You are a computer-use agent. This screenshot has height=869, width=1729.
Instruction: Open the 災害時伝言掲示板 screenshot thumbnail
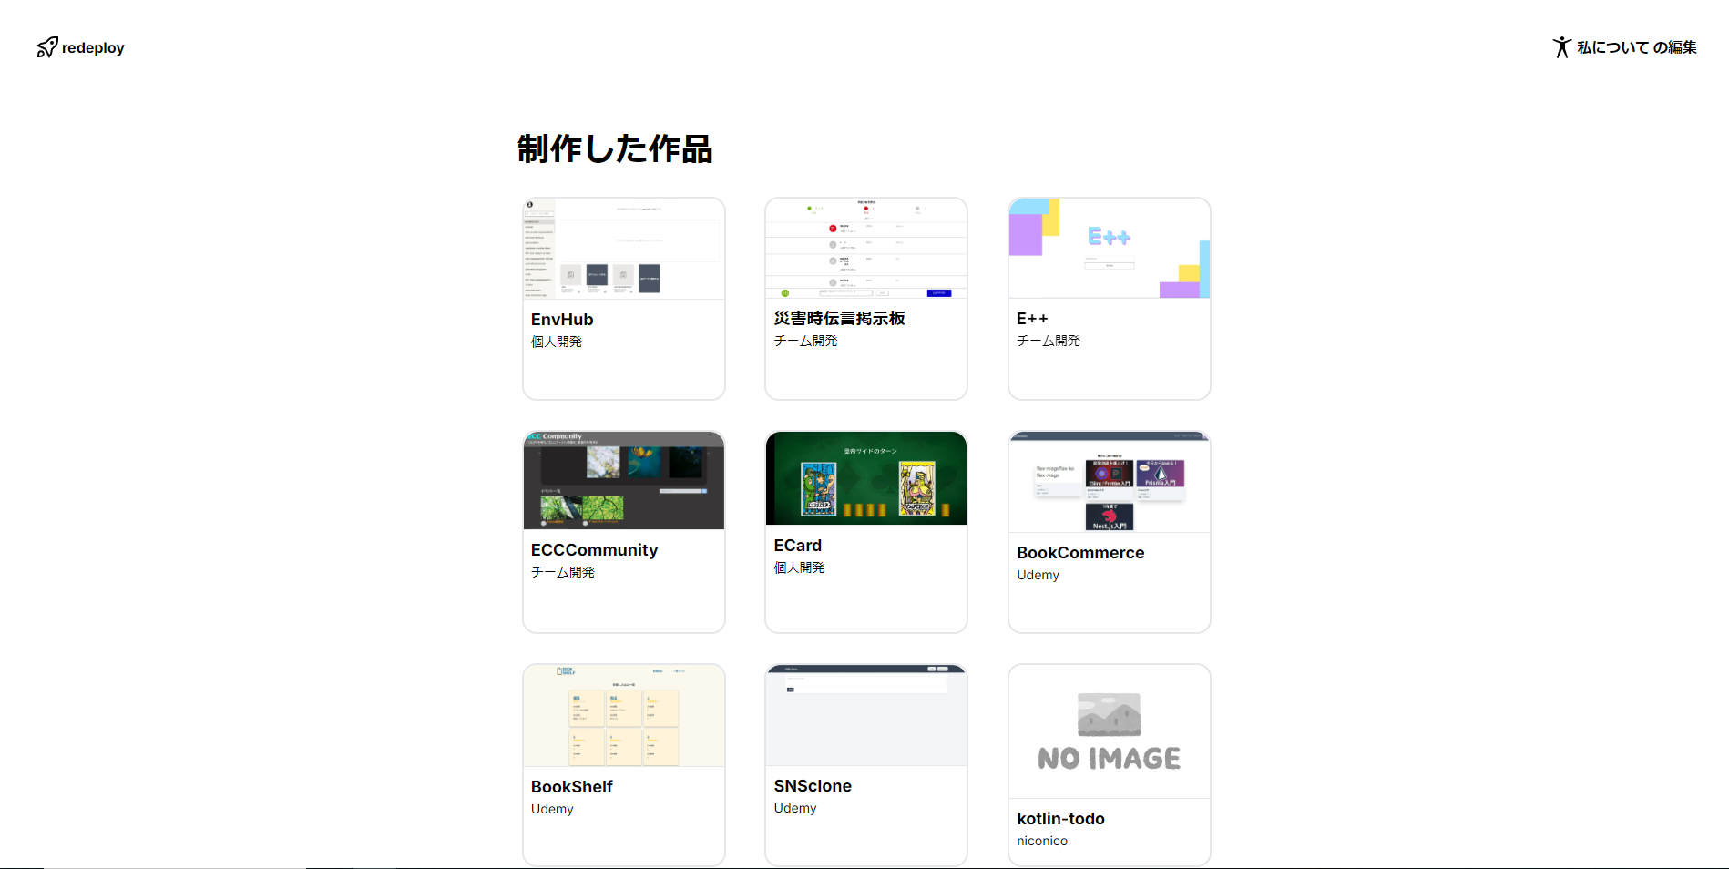[x=866, y=248]
